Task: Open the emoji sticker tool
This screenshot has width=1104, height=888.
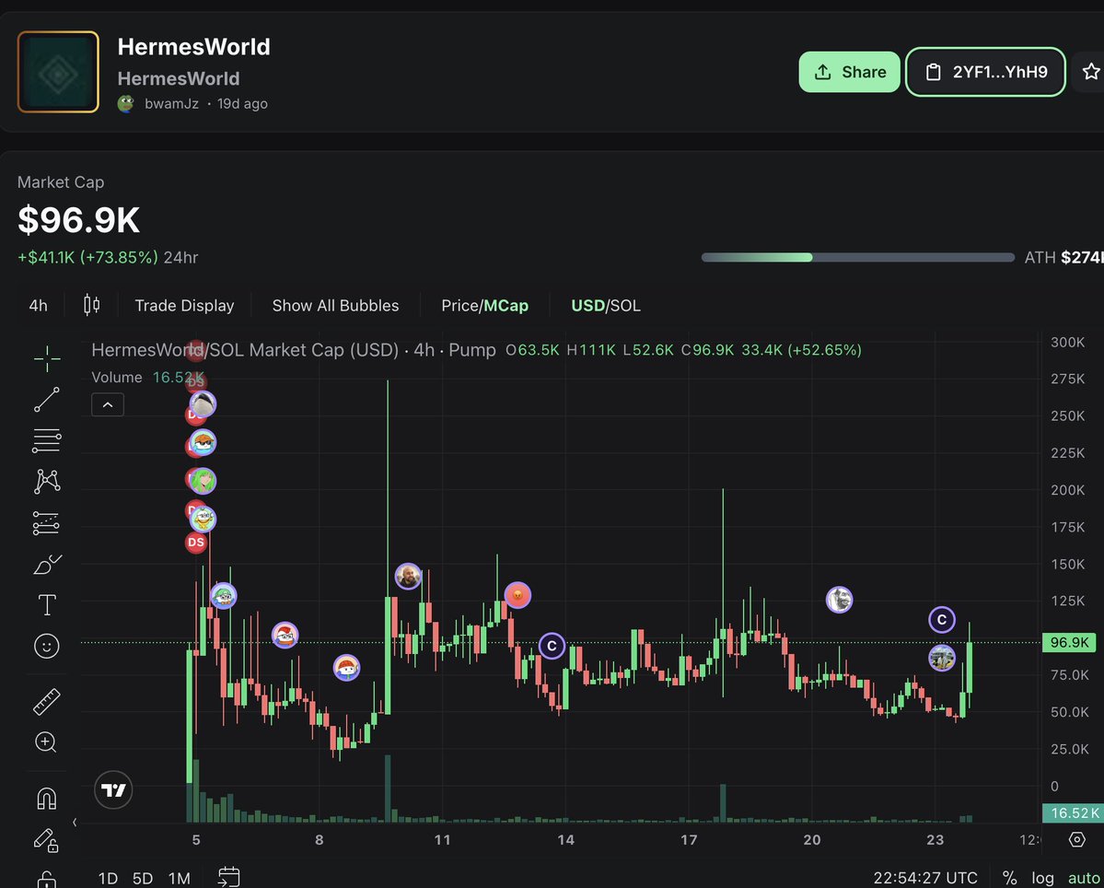Action: (46, 646)
